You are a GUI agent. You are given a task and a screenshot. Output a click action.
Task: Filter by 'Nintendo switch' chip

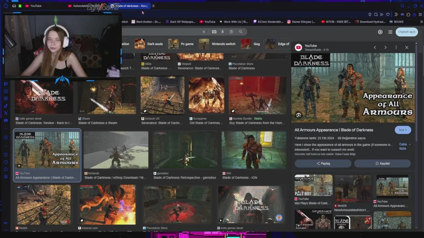pyautogui.click(x=217, y=44)
